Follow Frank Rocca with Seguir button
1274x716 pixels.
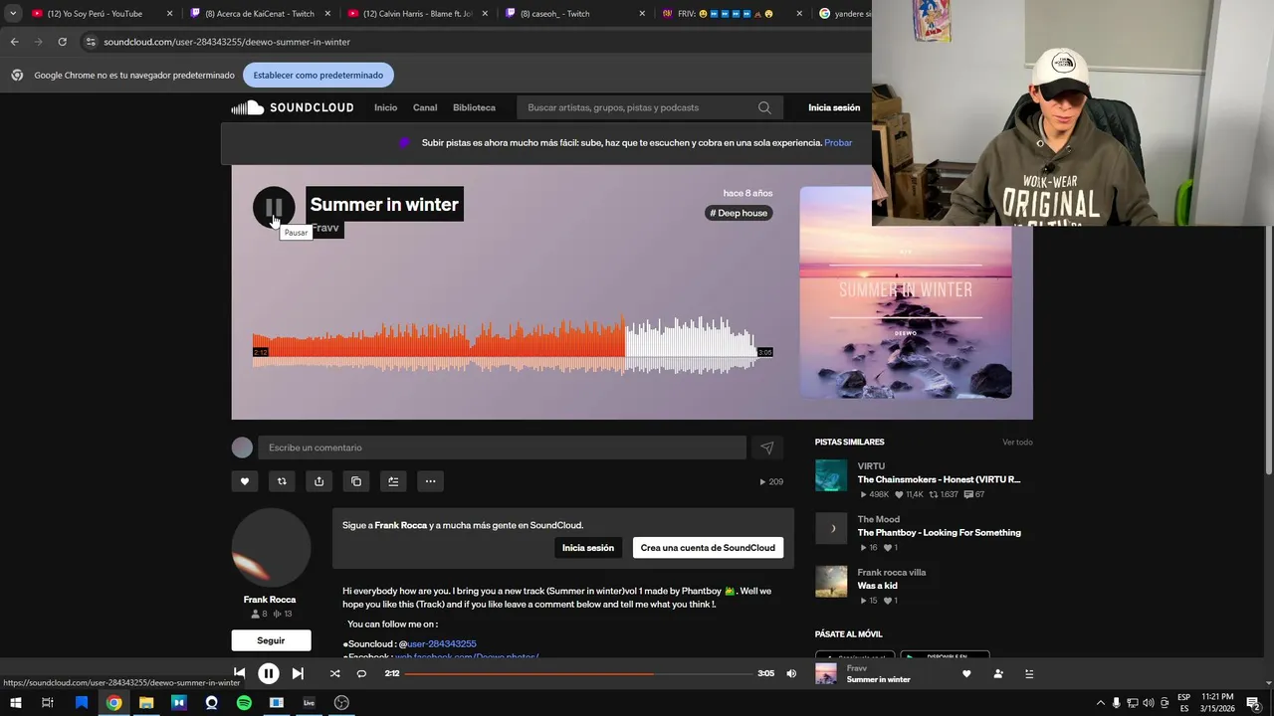(x=271, y=640)
